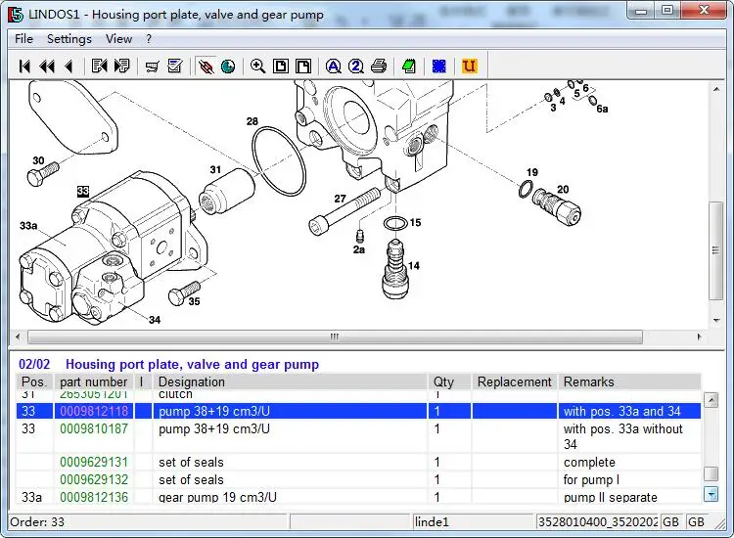This screenshot has width=734, height=538.
Task: Click highlighted callout 33 in diagram
Action: 83,191
